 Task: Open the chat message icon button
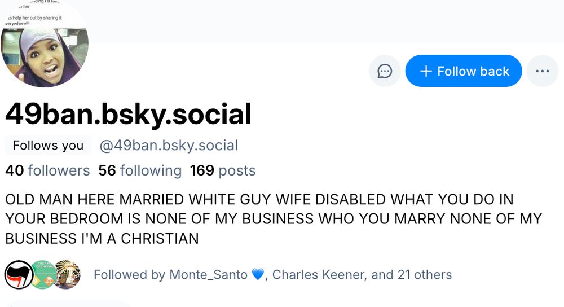[x=385, y=71]
